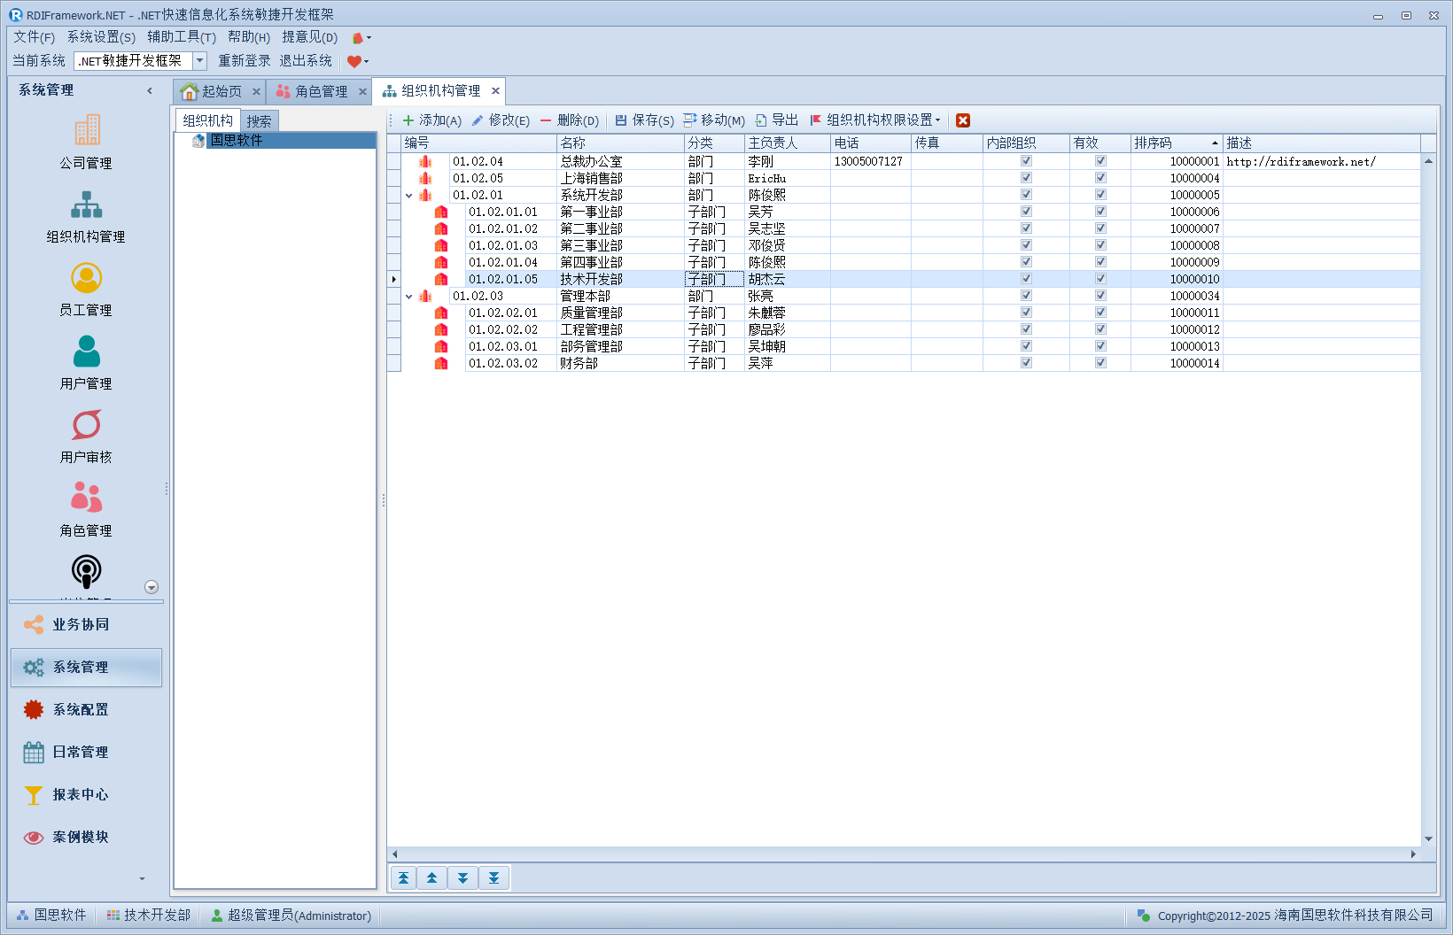Collapse the 系统开发部 tree node
Image resolution: width=1453 pixels, height=935 pixels.
tap(409, 196)
